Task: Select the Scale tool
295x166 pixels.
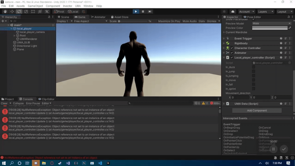Action: 26,11
